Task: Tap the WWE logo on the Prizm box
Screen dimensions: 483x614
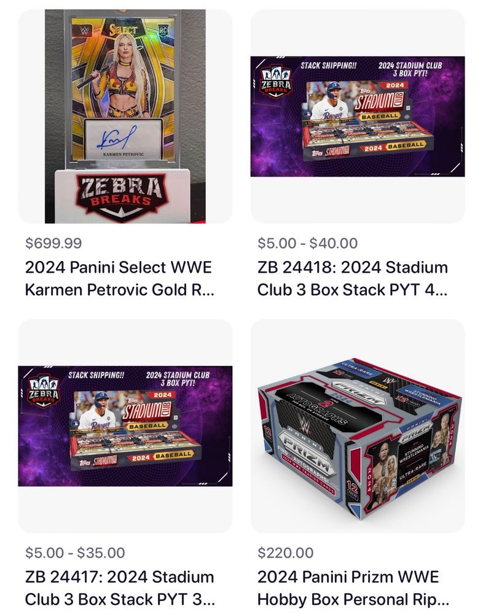Action: point(304,424)
